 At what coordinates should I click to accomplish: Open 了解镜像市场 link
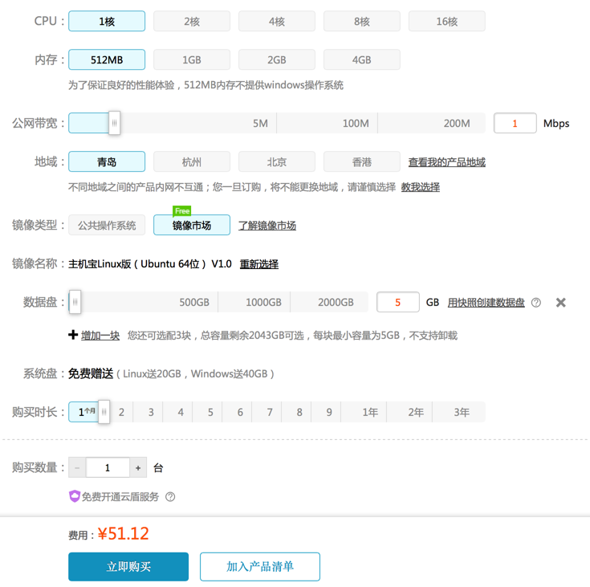pyautogui.click(x=267, y=226)
